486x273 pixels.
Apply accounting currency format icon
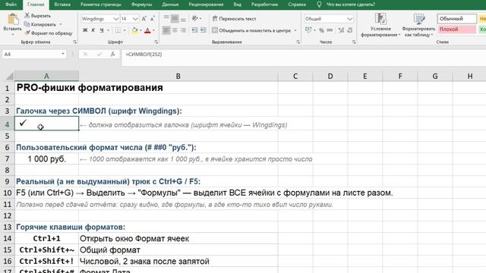coord(308,30)
